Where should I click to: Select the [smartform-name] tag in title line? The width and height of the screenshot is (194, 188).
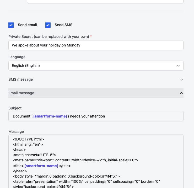41,166
